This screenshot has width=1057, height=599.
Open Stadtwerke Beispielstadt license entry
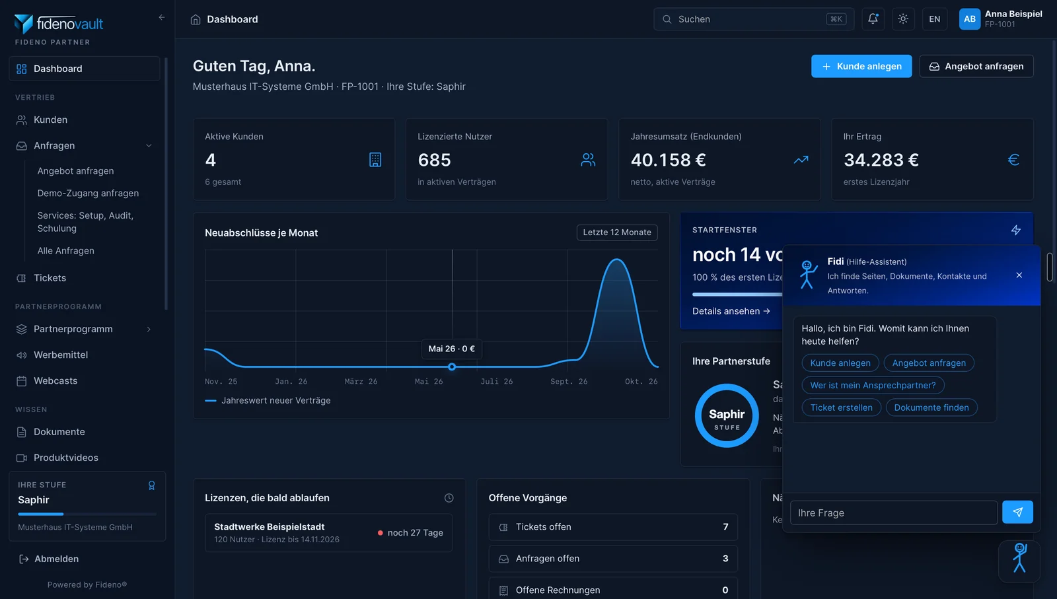[328, 533]
